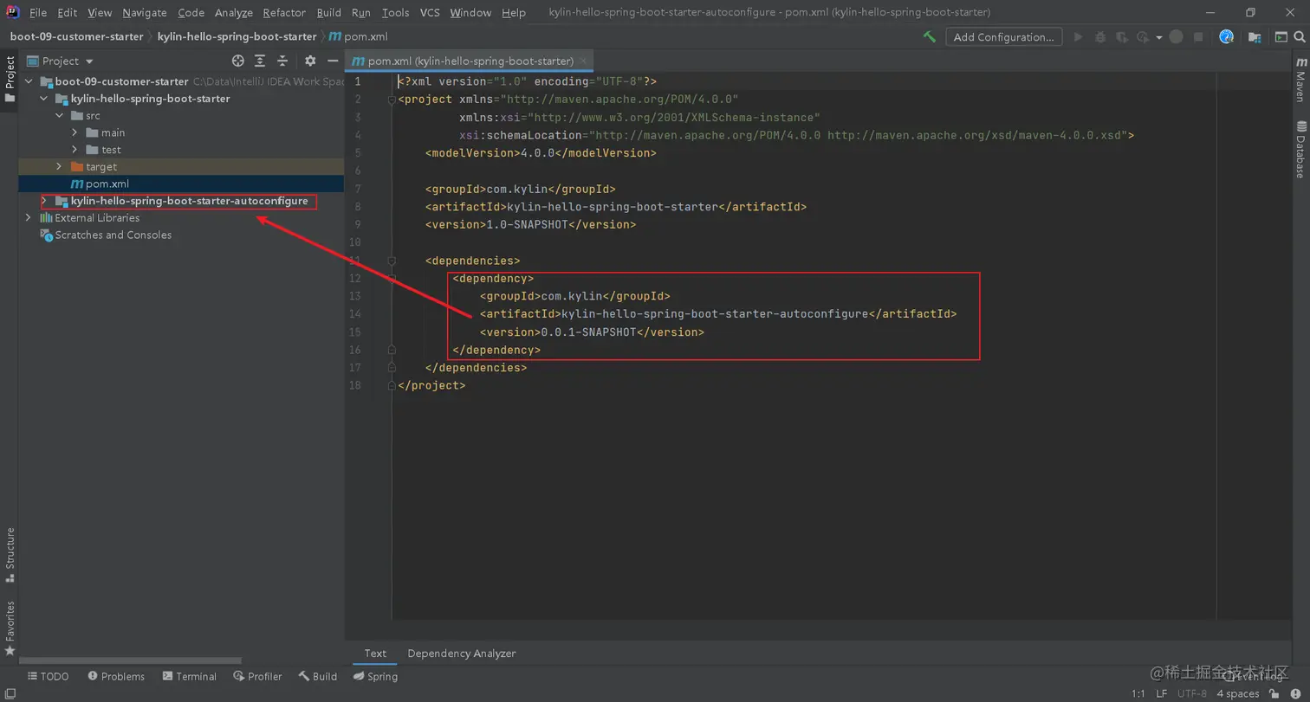Screen dimensions: 1310x702
Task: Collapse the boot-09-customer-starter root node
Action: (x=29, y=81)
